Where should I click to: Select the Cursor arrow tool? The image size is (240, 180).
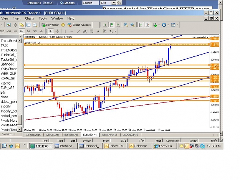[50, 31]
